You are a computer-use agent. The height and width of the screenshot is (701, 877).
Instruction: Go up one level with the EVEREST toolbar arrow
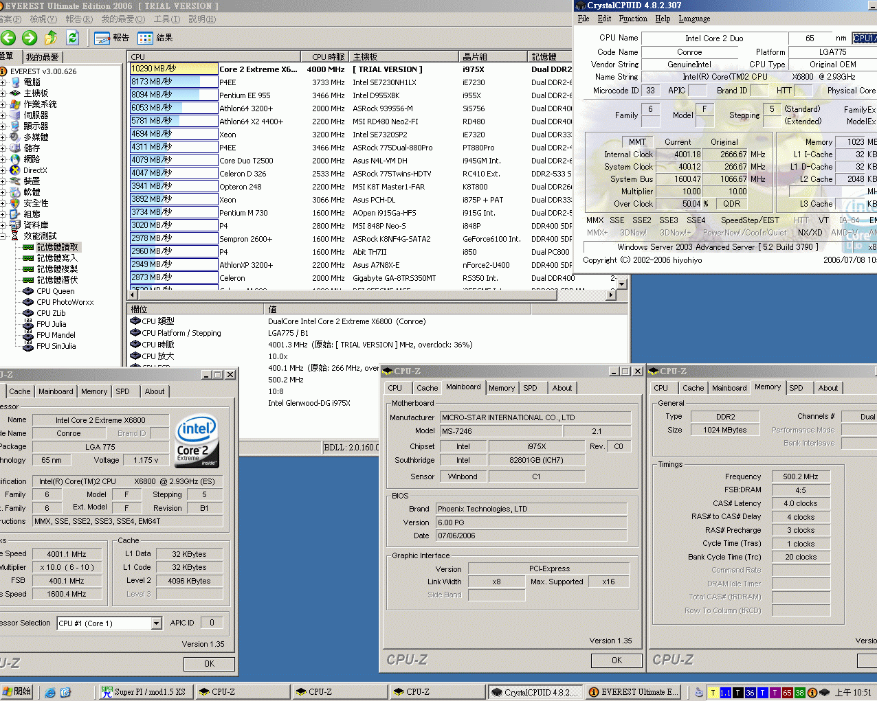coord(51,38)
